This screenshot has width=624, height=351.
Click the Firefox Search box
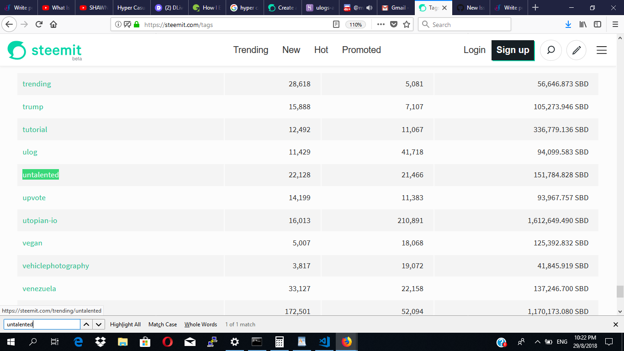(464, 25)
